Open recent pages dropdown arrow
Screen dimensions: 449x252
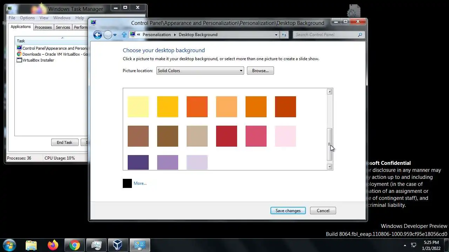click(115, 35)
